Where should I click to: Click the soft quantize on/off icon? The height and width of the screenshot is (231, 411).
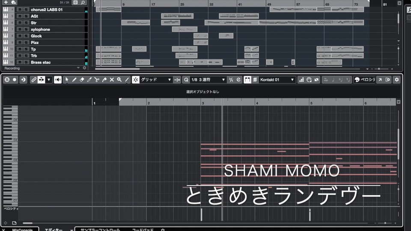[x=231, y=80]
